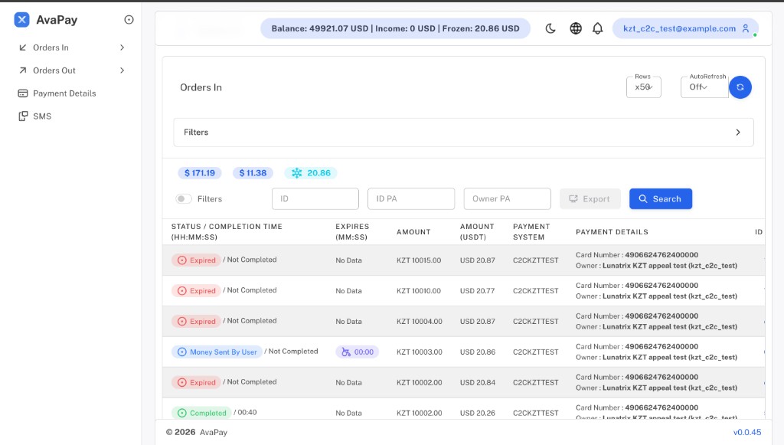
Task: Click the STATUS / COMPLETION TIME column header
Action: pyautogui.click(x=227, y=232)
